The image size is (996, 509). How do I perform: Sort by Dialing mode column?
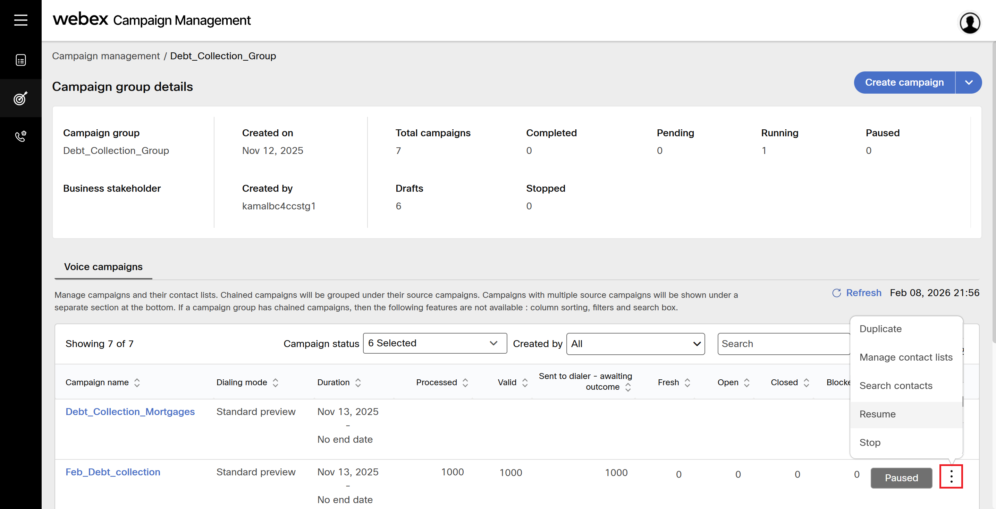tap(275, 382)
